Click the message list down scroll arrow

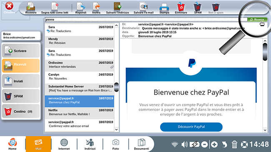pos(116,130)
